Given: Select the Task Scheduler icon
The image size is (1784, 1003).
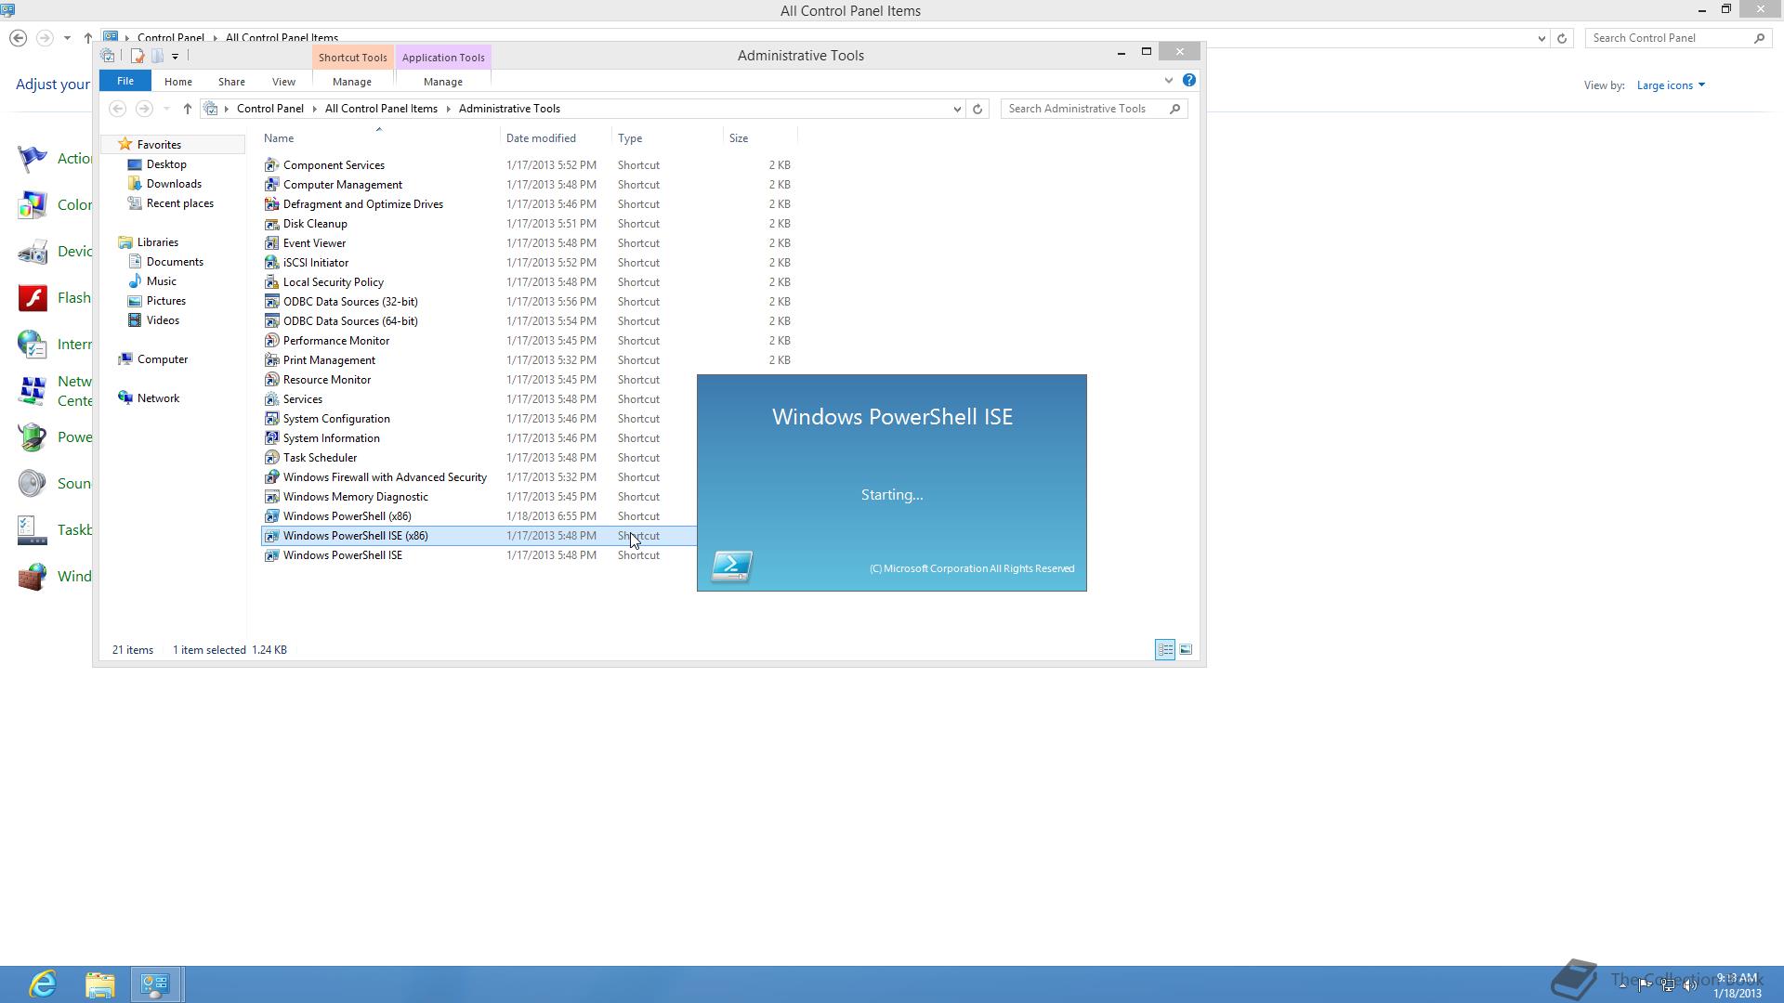Looking at the screenshot, I should [271, 458].
